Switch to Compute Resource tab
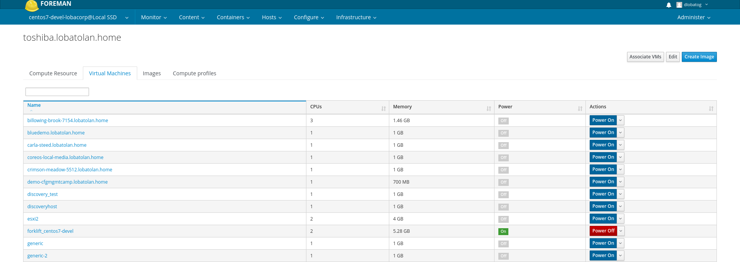The image size is (740, 262). 53,73
